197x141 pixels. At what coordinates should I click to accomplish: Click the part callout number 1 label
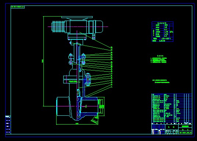(x=112, y=87)
